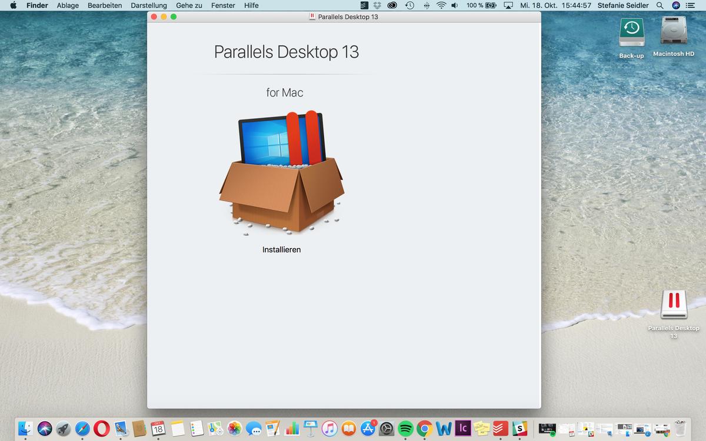Screen dimensions: 706x441
Task: Restore minimized Slack window thumbnail in Dock
Action: [x=585, y=429]
